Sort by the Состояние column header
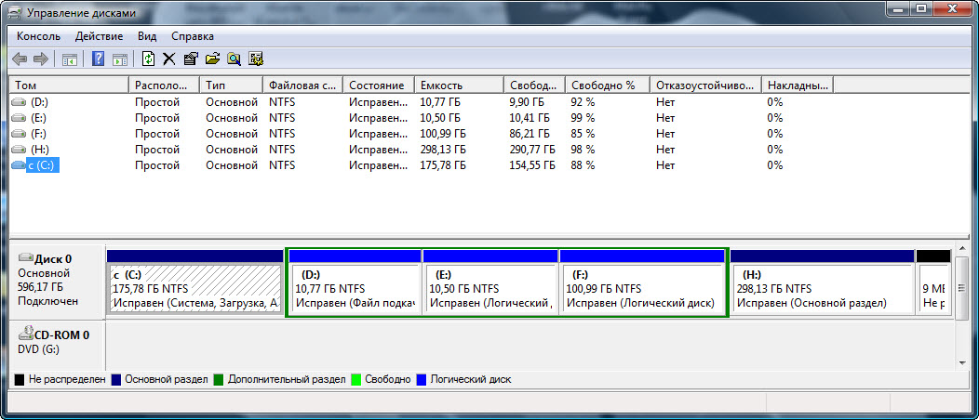The width and height of the screenshot is (979, 420). [x=379, y=85]
